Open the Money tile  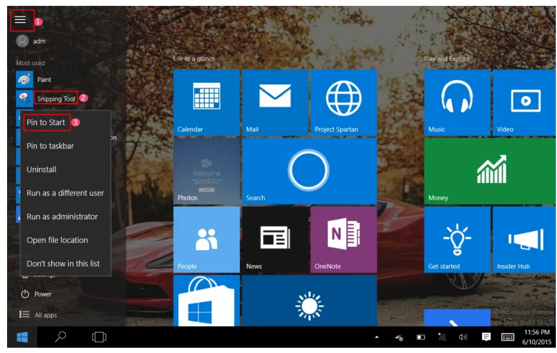click(490, 171)
